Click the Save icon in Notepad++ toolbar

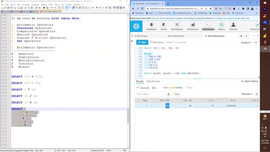(x=8, y=8)
